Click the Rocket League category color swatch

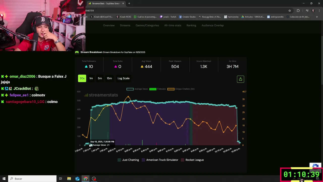pyautogui.click(x=182, y=160)
